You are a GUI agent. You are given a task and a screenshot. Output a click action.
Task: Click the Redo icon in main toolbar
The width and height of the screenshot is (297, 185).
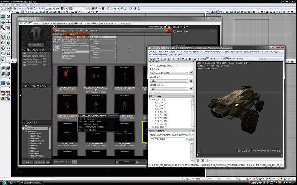click(x=23, y=9)
